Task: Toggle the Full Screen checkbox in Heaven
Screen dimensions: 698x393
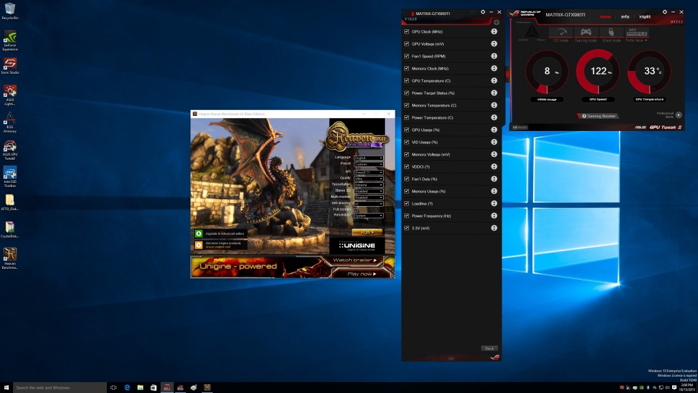Action: click(x=356, y=209)
